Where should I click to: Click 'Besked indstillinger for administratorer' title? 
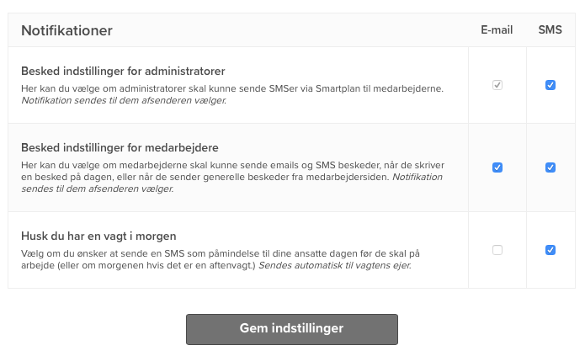pos(123,70)
